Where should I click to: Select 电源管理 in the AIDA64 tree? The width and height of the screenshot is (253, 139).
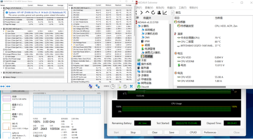[x=148, y=49]
